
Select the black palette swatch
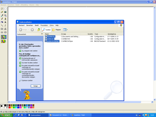5,105
